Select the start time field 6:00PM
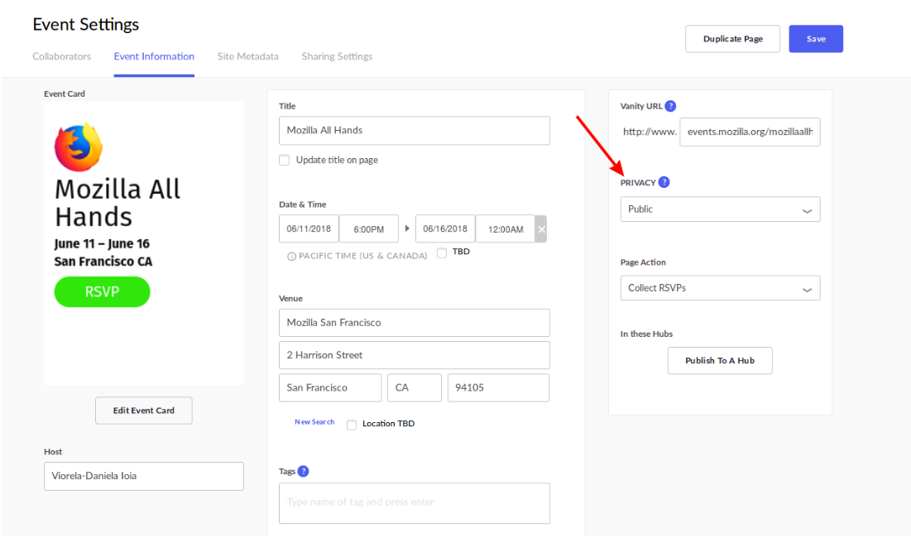 (x=369, y=229)
